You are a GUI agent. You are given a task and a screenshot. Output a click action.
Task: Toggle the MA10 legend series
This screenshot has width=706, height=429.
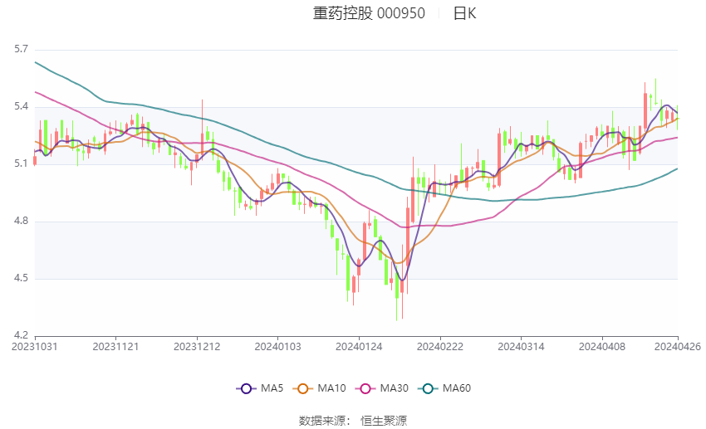pyautogui.click(x=319, y=388)
